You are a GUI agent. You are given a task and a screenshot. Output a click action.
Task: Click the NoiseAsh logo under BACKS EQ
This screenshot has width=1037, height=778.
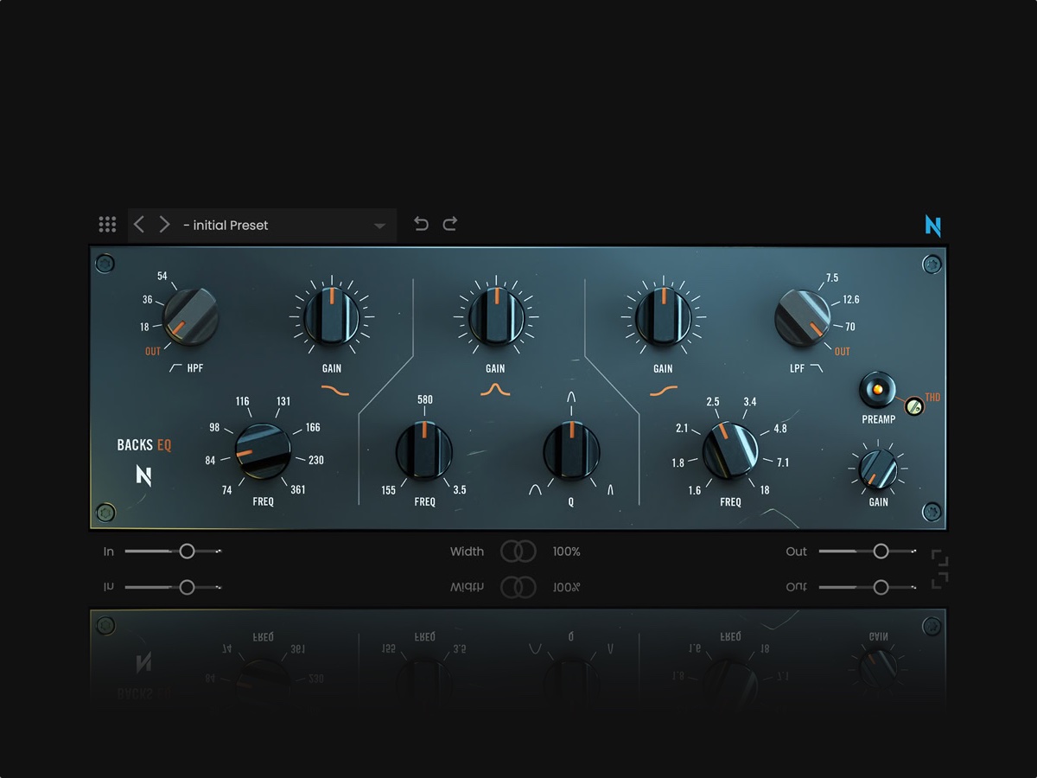pyautogui.click(x=145, y=475)
